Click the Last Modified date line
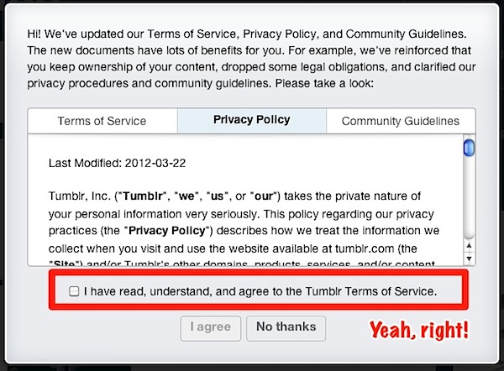This screenshot has height=371, width=504. [x=117, y=163]
